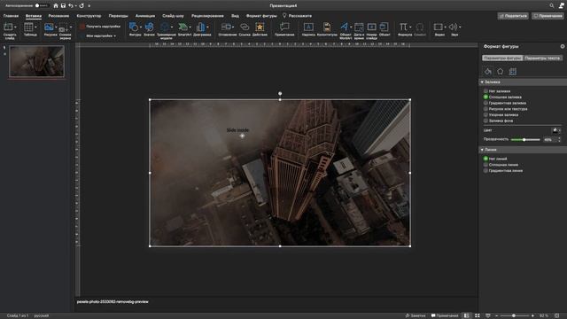
Task: Toggle the Автосохранение switch
Action: click(x=42, y=6)
